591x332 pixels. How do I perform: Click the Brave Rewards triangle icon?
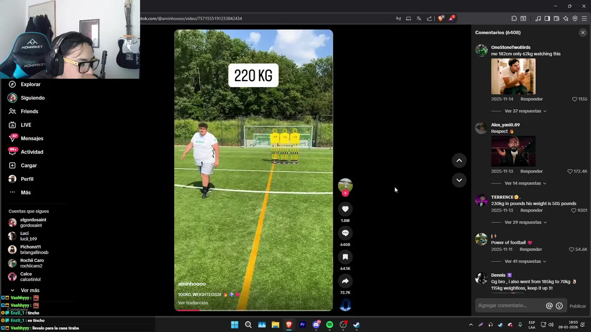click(452, 18)
